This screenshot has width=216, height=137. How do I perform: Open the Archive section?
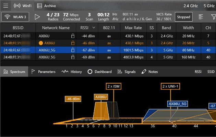point(47,6)
